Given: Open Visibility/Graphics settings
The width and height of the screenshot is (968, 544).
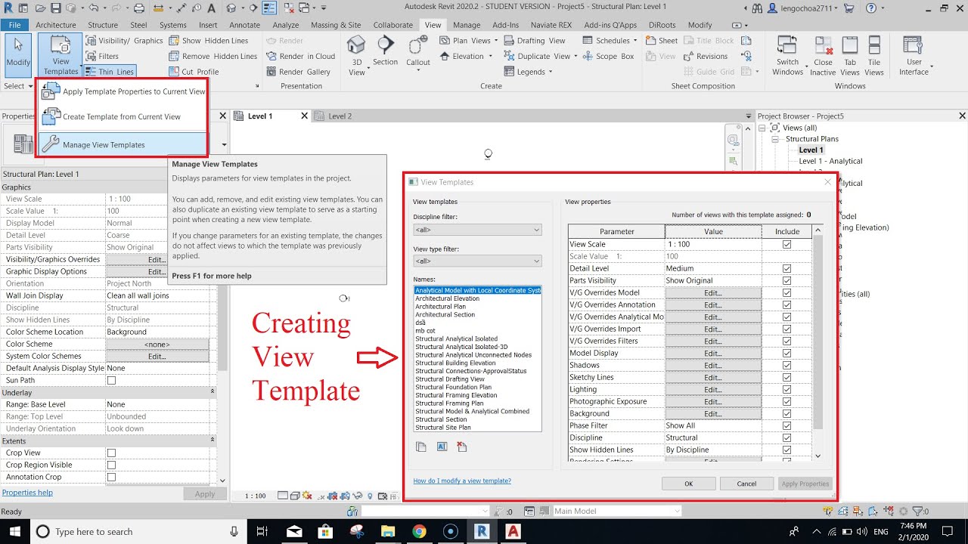Looking at the screenshot, I should tap(123, 41).
